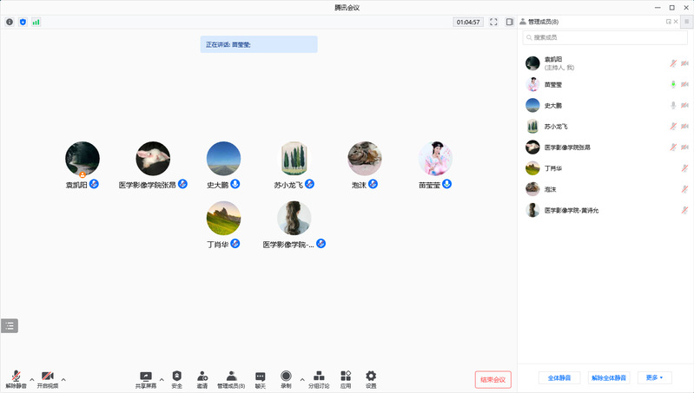Click the 邀请 invite icon

coord(202,377)
